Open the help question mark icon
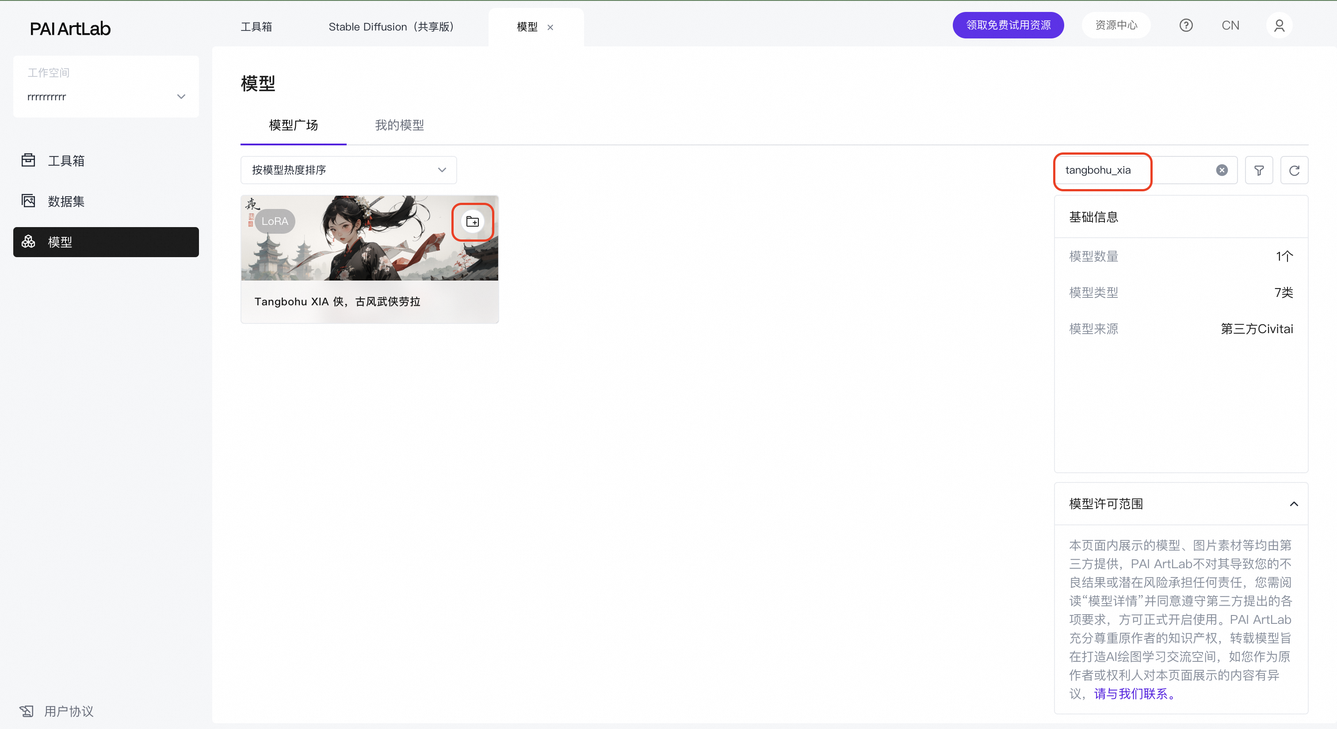The image size is (1337, 729). pos(1185,26)
